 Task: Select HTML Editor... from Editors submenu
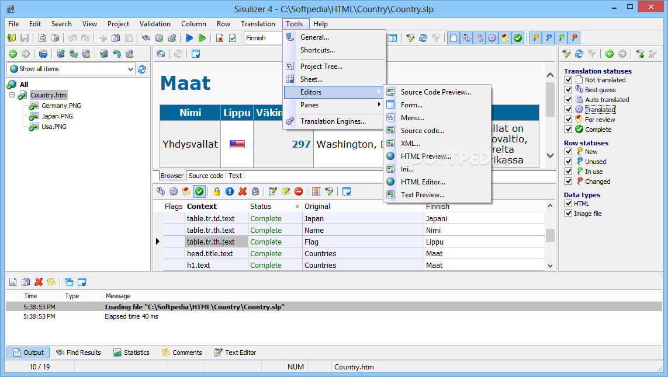(x=423, y=182)
